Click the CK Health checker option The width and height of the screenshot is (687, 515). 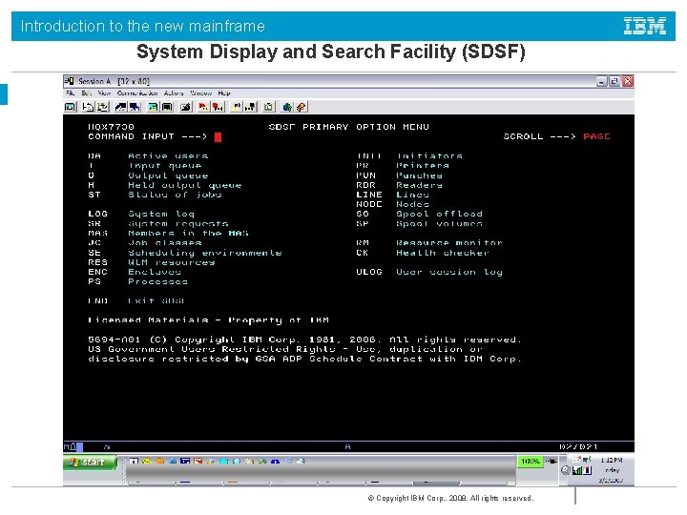[x=423, y=252]
